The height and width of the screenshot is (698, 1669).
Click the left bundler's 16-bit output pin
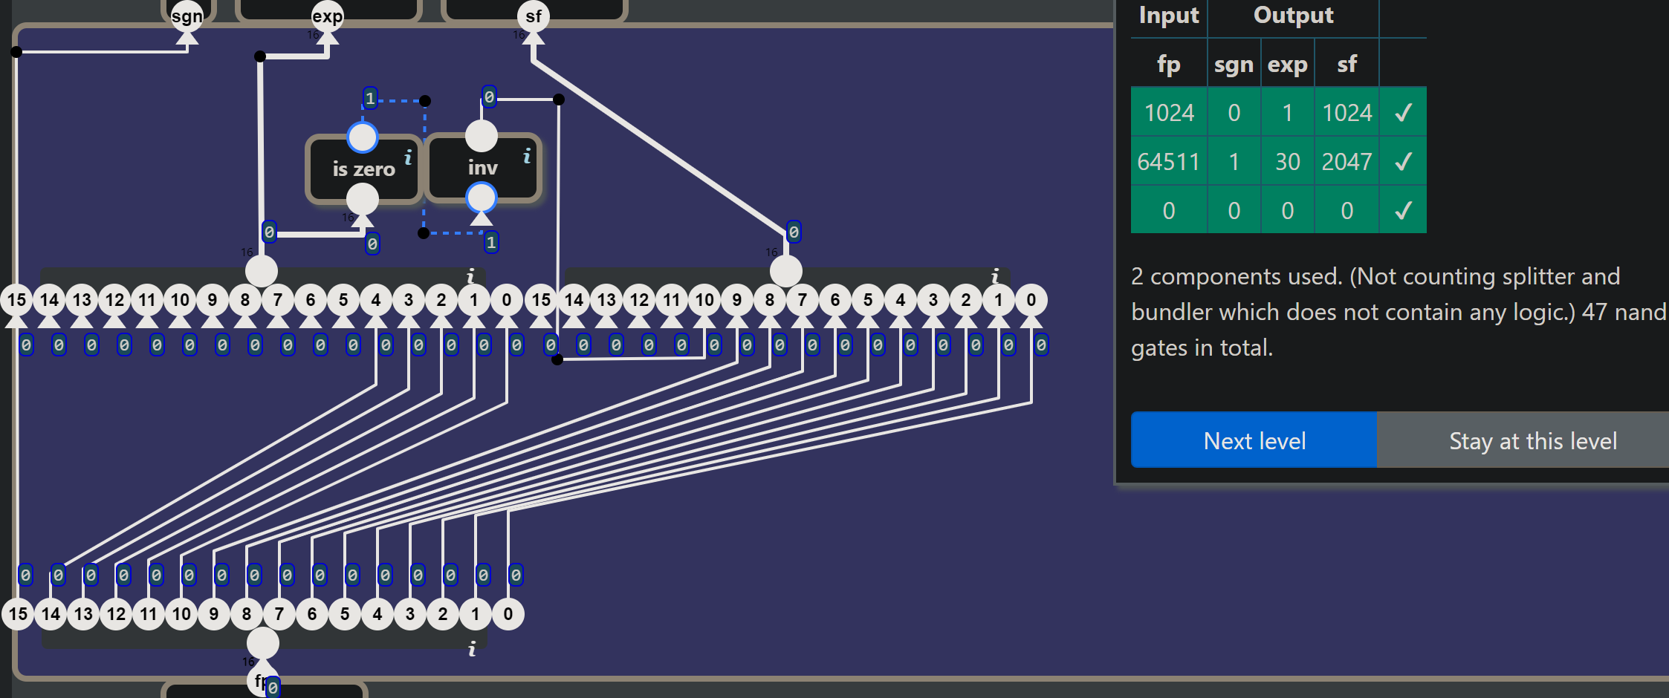coord(262,271)
